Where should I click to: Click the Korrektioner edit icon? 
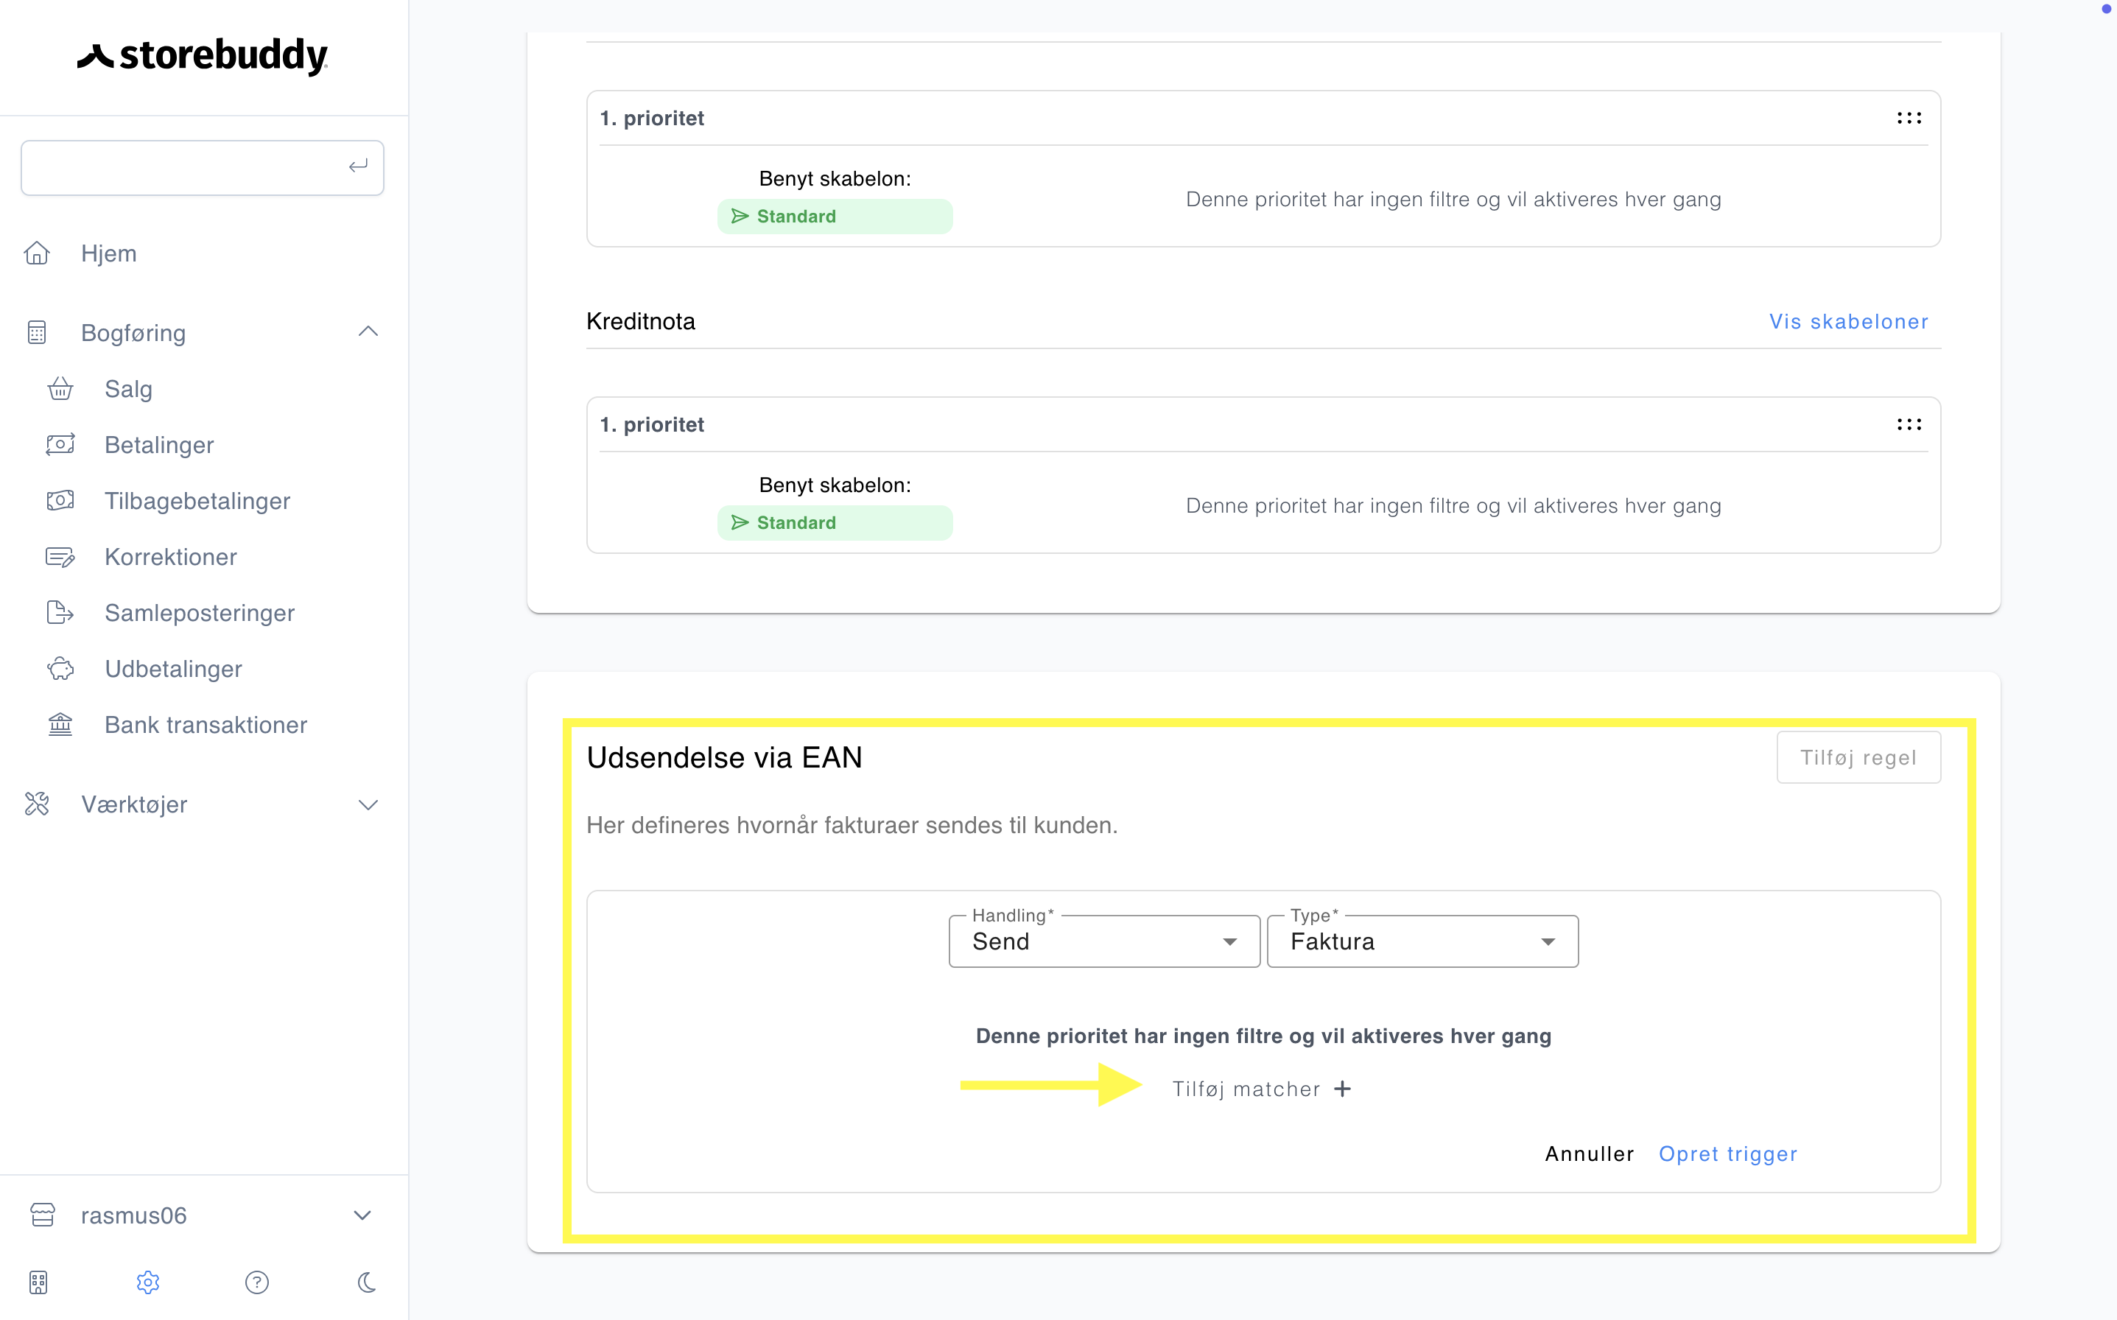click(x=60, y=556)
